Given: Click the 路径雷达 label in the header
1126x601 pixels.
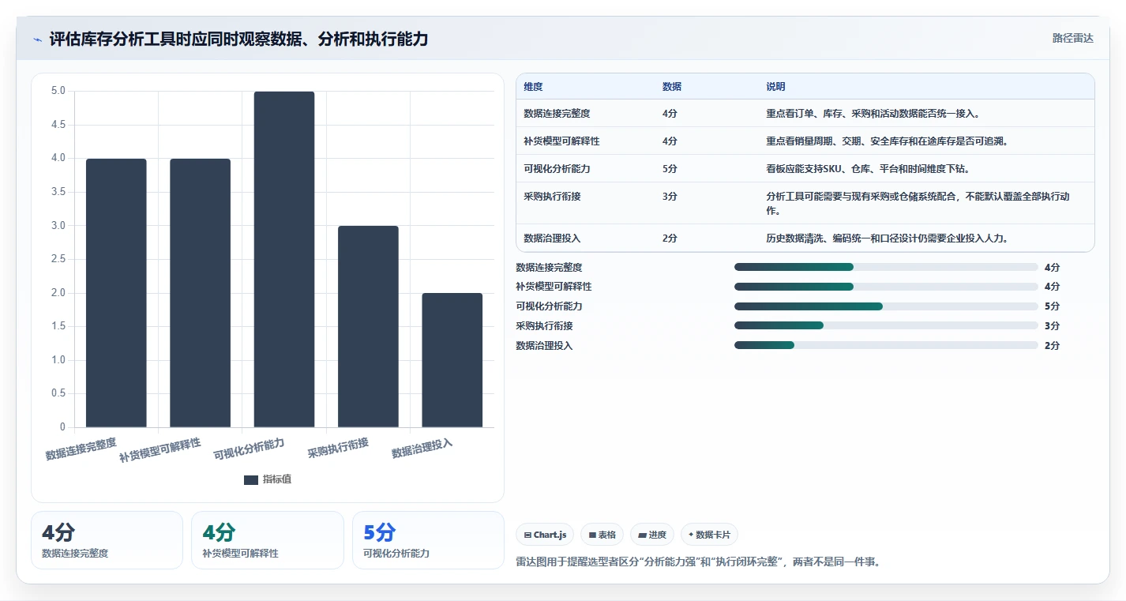Looking at the screenshot, I should (1072, 38).
